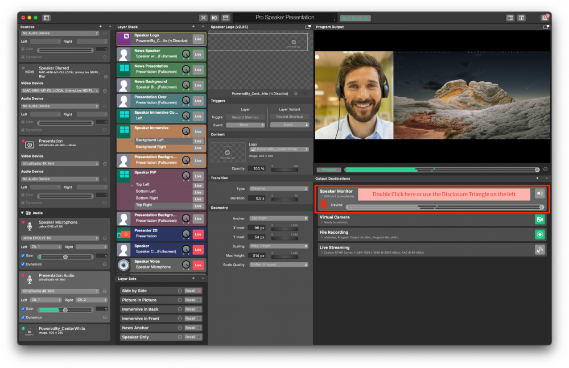Click the Speaker Voice layer audio thumbnail
569x368 pixels.
pos(123,265)
